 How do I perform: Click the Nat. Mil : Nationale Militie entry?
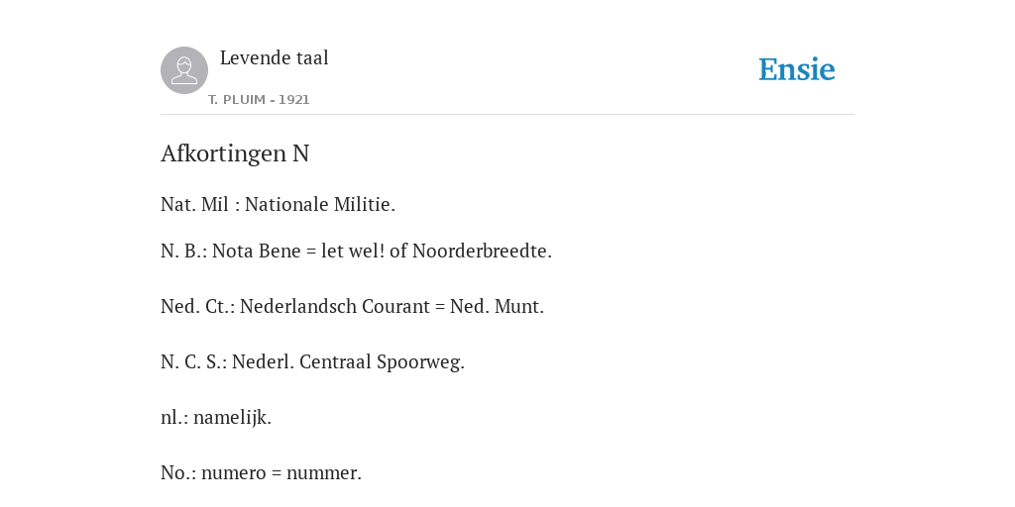pyautogui.click(x=278, y=204)
